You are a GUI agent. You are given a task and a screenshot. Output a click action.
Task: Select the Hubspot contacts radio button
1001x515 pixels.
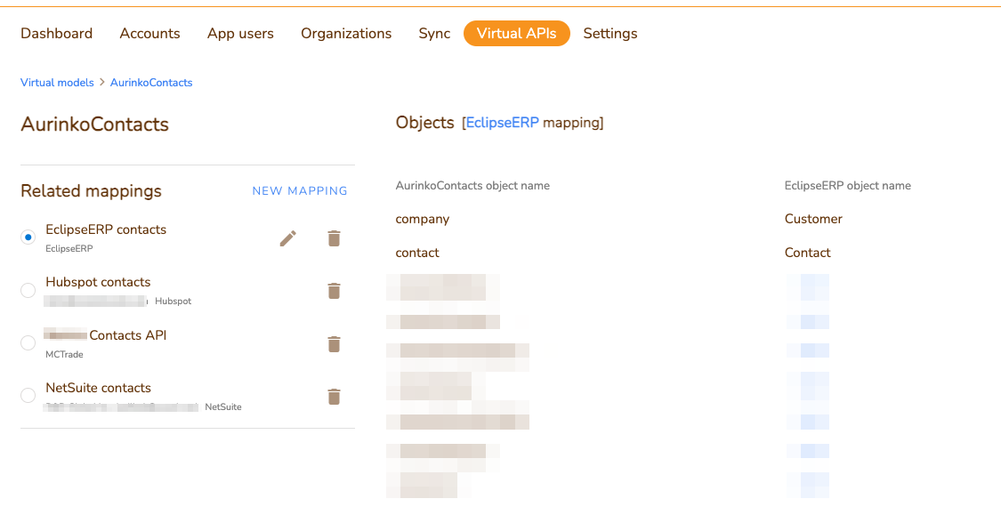click(x=28, y=290)
